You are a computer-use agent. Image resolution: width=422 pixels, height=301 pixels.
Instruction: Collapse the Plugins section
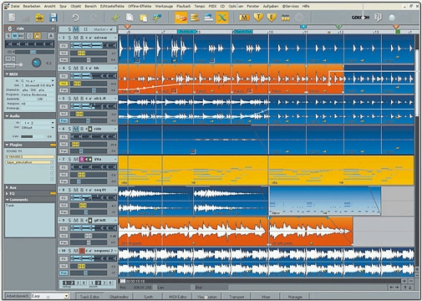pyautogui.click(x=7, y=145)
